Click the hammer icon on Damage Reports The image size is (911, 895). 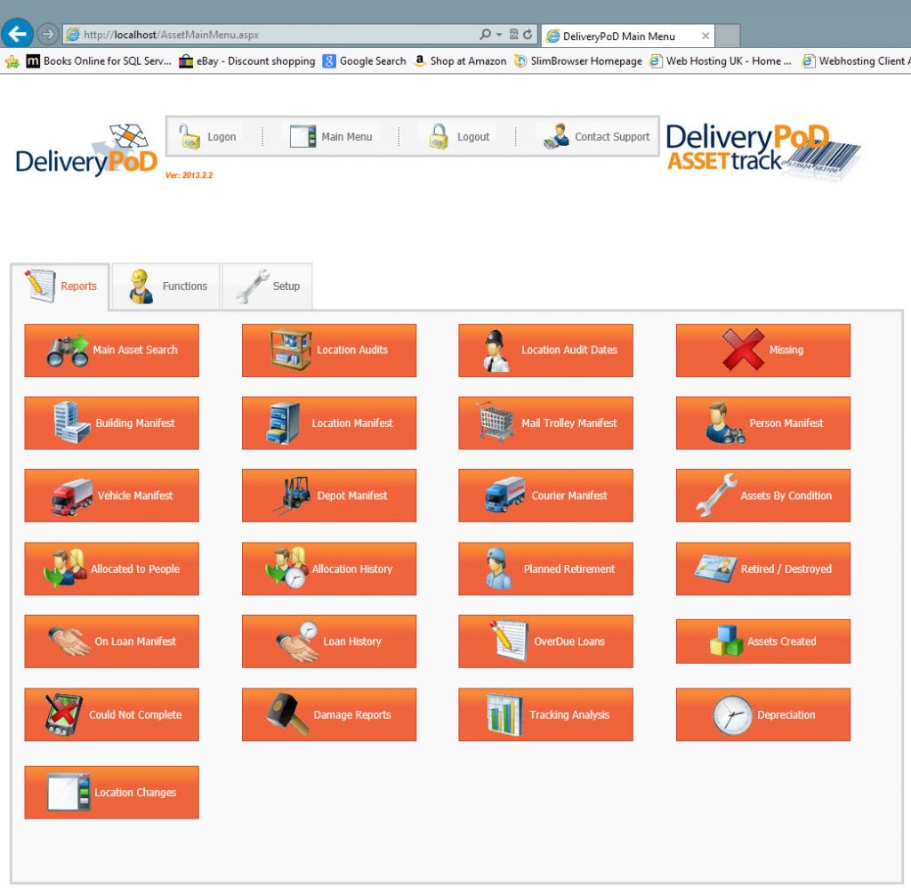pyautogui.click(x=288, y=714)
